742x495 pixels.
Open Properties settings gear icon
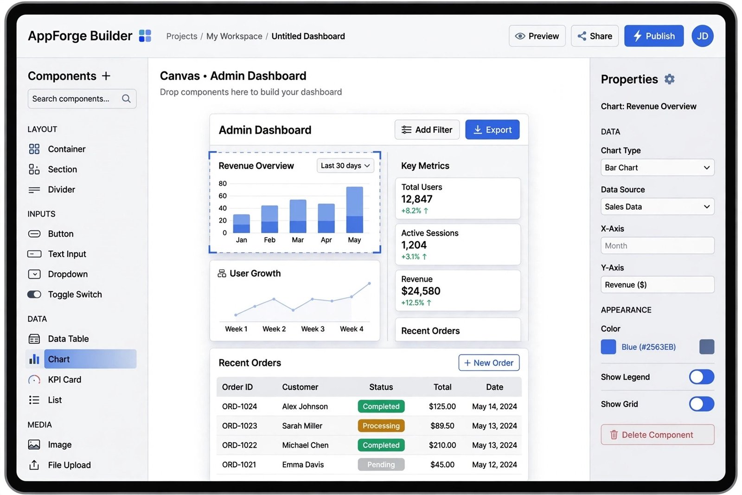(669, 79)
